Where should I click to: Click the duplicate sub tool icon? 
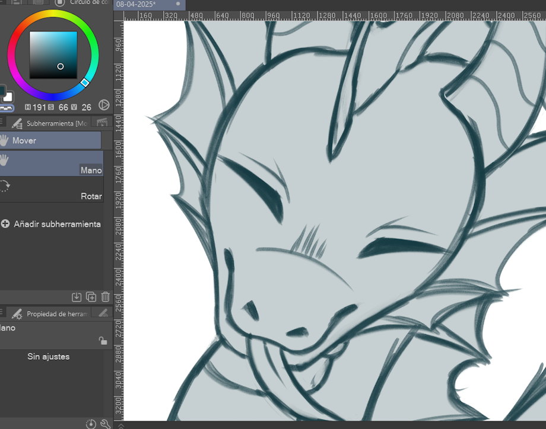point(91,297)
